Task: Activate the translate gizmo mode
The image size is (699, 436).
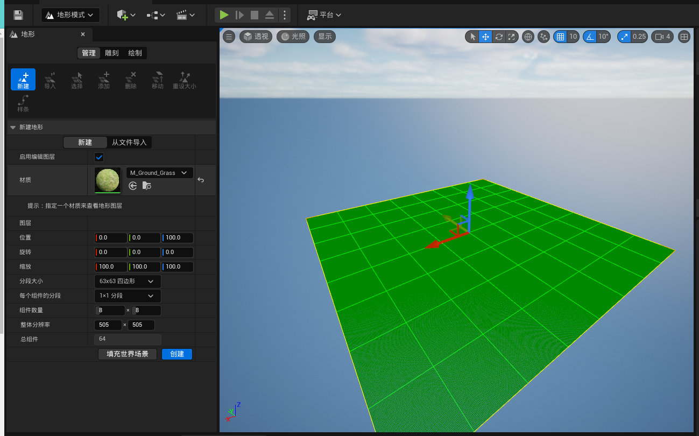Action: 485,37
